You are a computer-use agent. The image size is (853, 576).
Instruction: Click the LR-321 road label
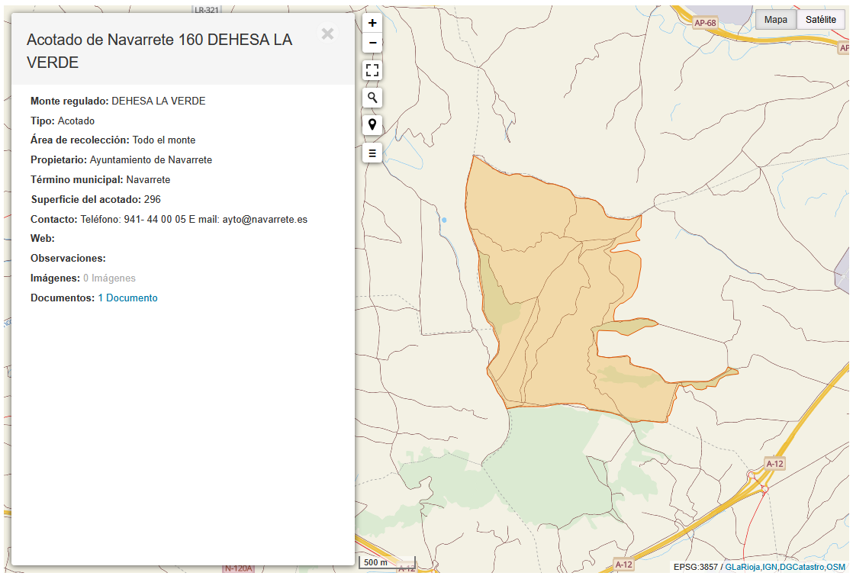(x=207, y=10)
